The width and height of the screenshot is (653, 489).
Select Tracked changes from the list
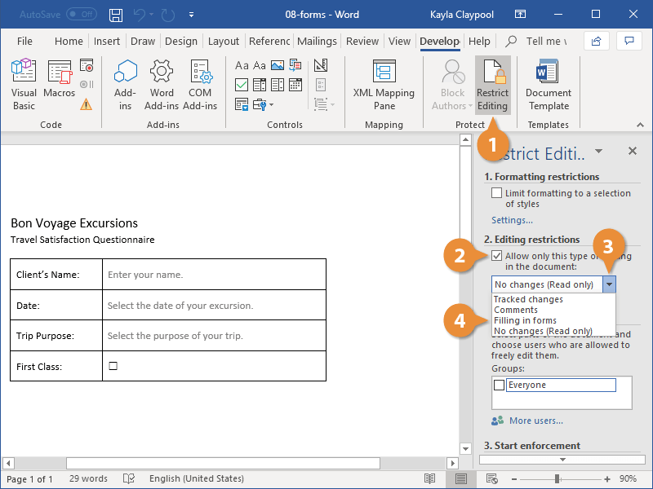tap(528, 299)
